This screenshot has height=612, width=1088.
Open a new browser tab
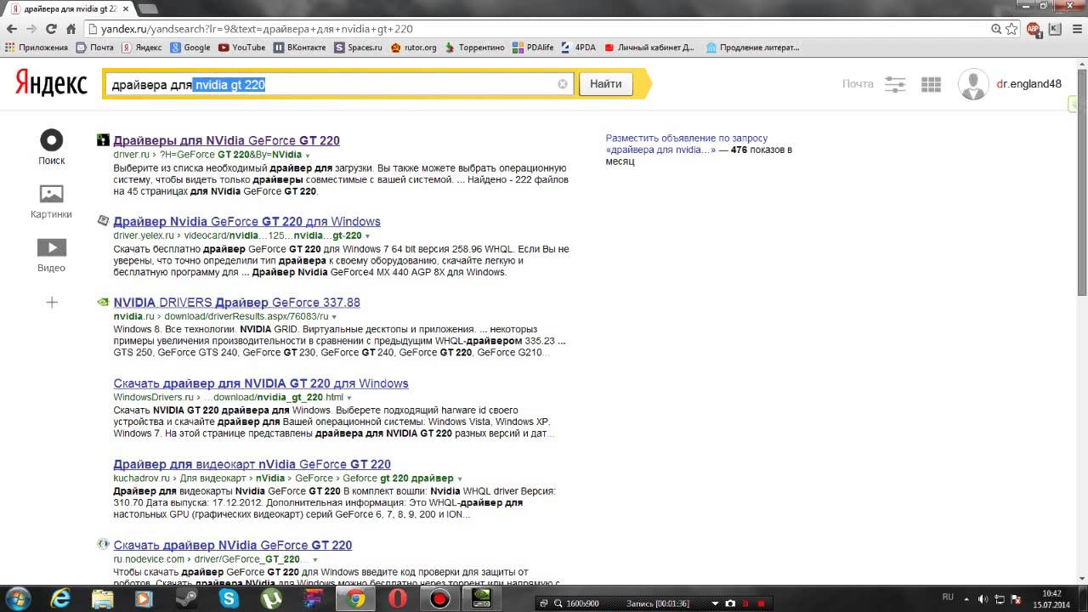tap(147, 8)
